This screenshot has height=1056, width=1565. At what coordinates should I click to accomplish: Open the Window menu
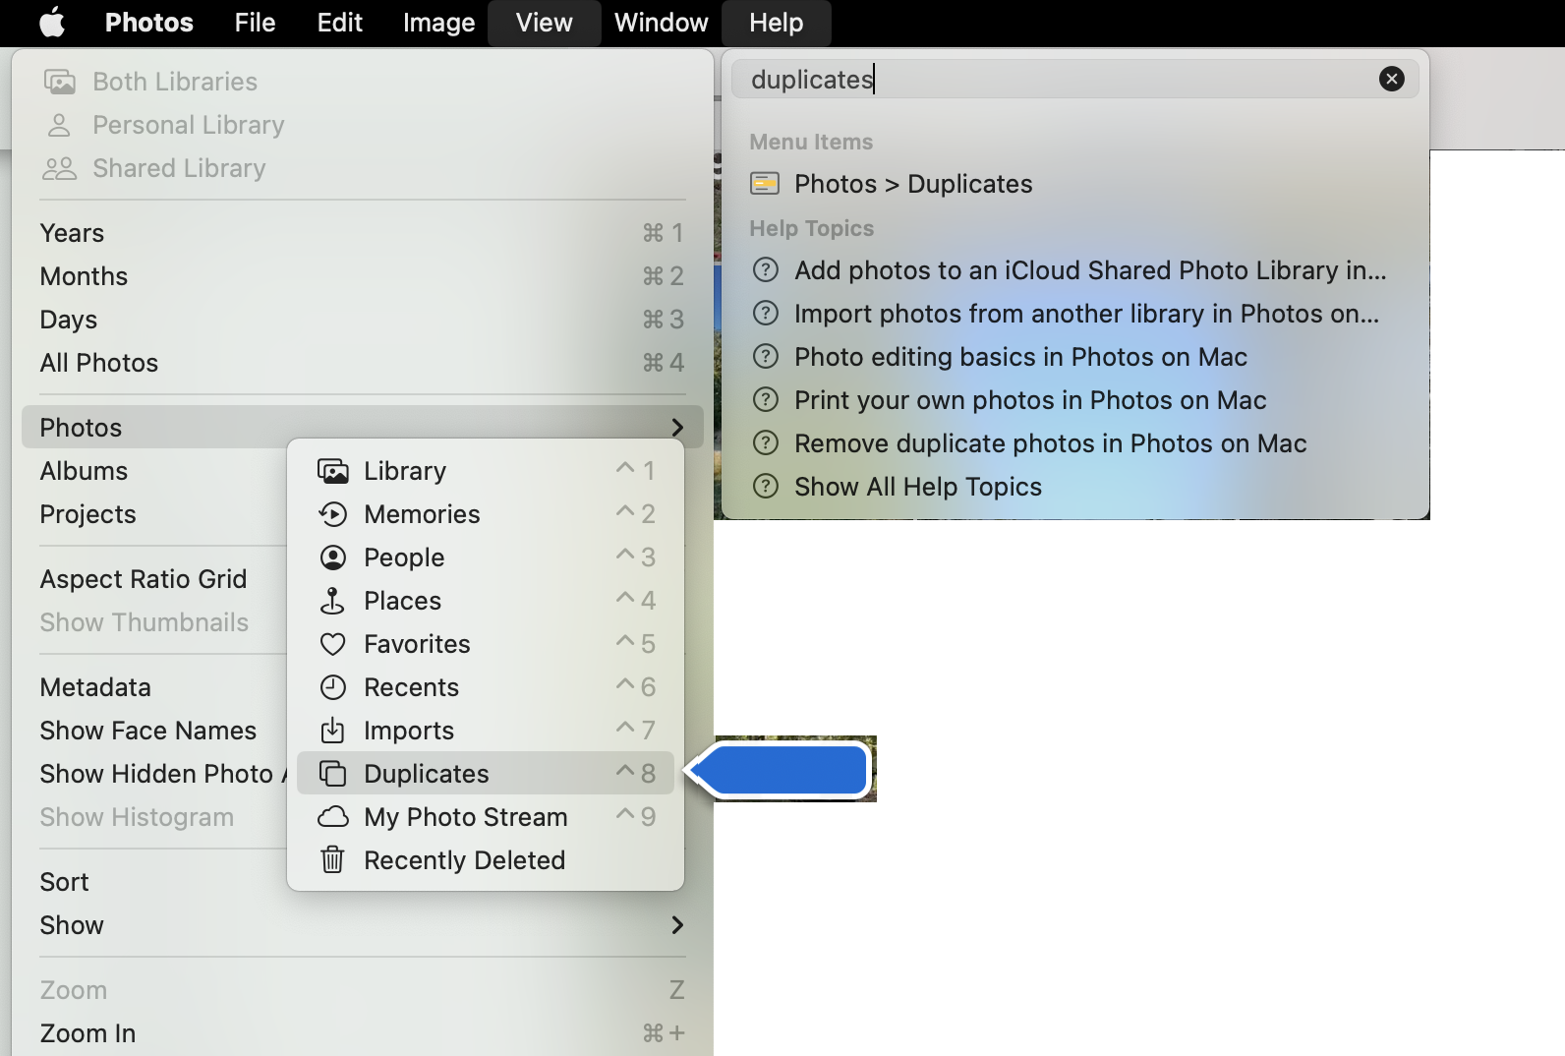[662, 23]
